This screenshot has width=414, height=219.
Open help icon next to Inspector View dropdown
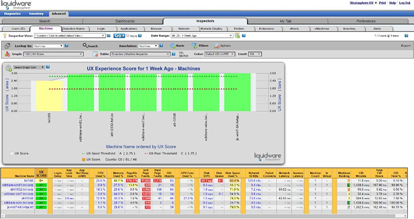109,36
